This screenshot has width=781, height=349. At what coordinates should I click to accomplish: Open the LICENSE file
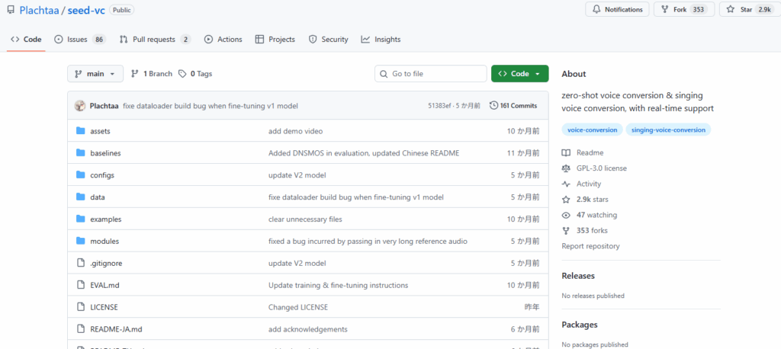[104, 307]
